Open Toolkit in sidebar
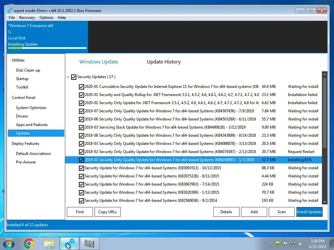334x250 pixels. 22,87
